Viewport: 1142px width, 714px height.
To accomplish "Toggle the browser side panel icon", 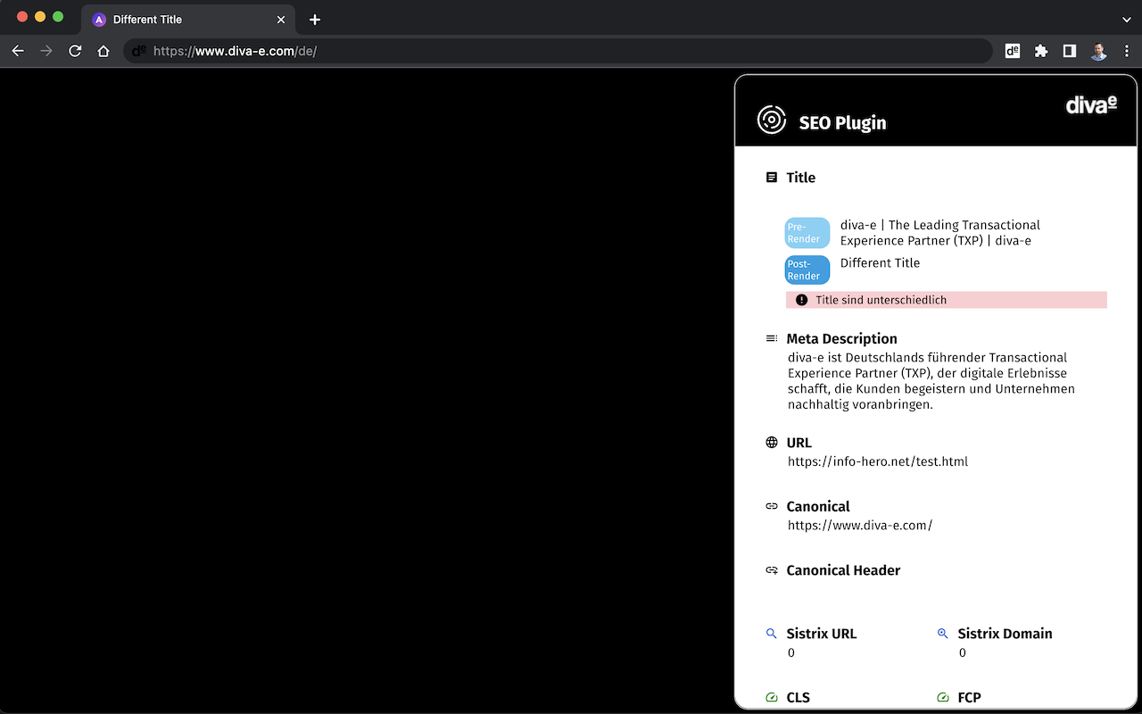I will [x=1070, y=51].
